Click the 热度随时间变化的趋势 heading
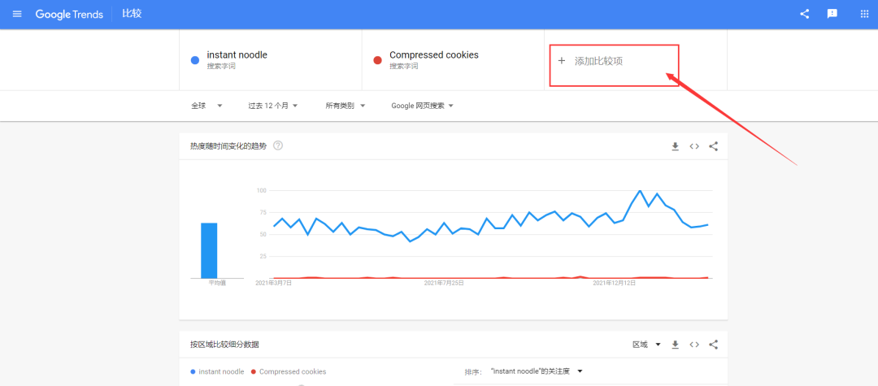 coord(228,146)
